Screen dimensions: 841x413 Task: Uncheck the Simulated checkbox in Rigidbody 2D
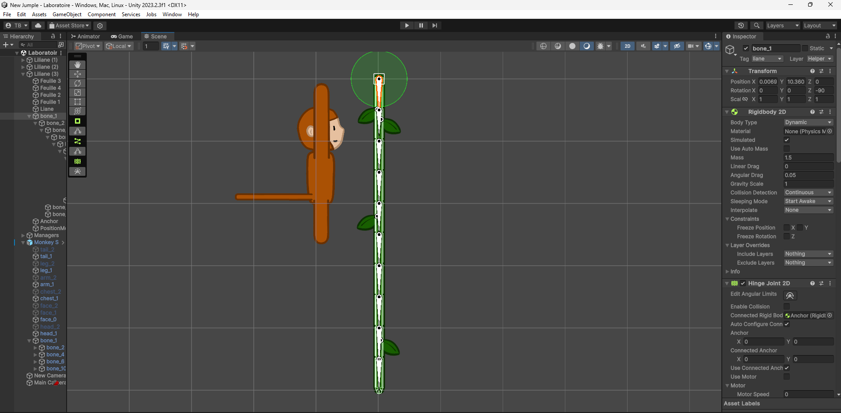pos(787,140)
